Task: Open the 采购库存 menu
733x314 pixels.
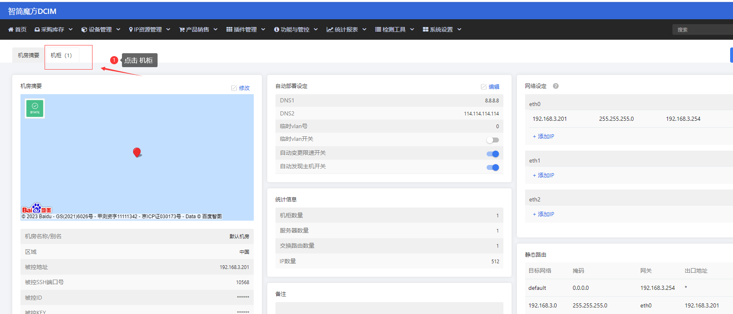Action: [x=54, y=29]
